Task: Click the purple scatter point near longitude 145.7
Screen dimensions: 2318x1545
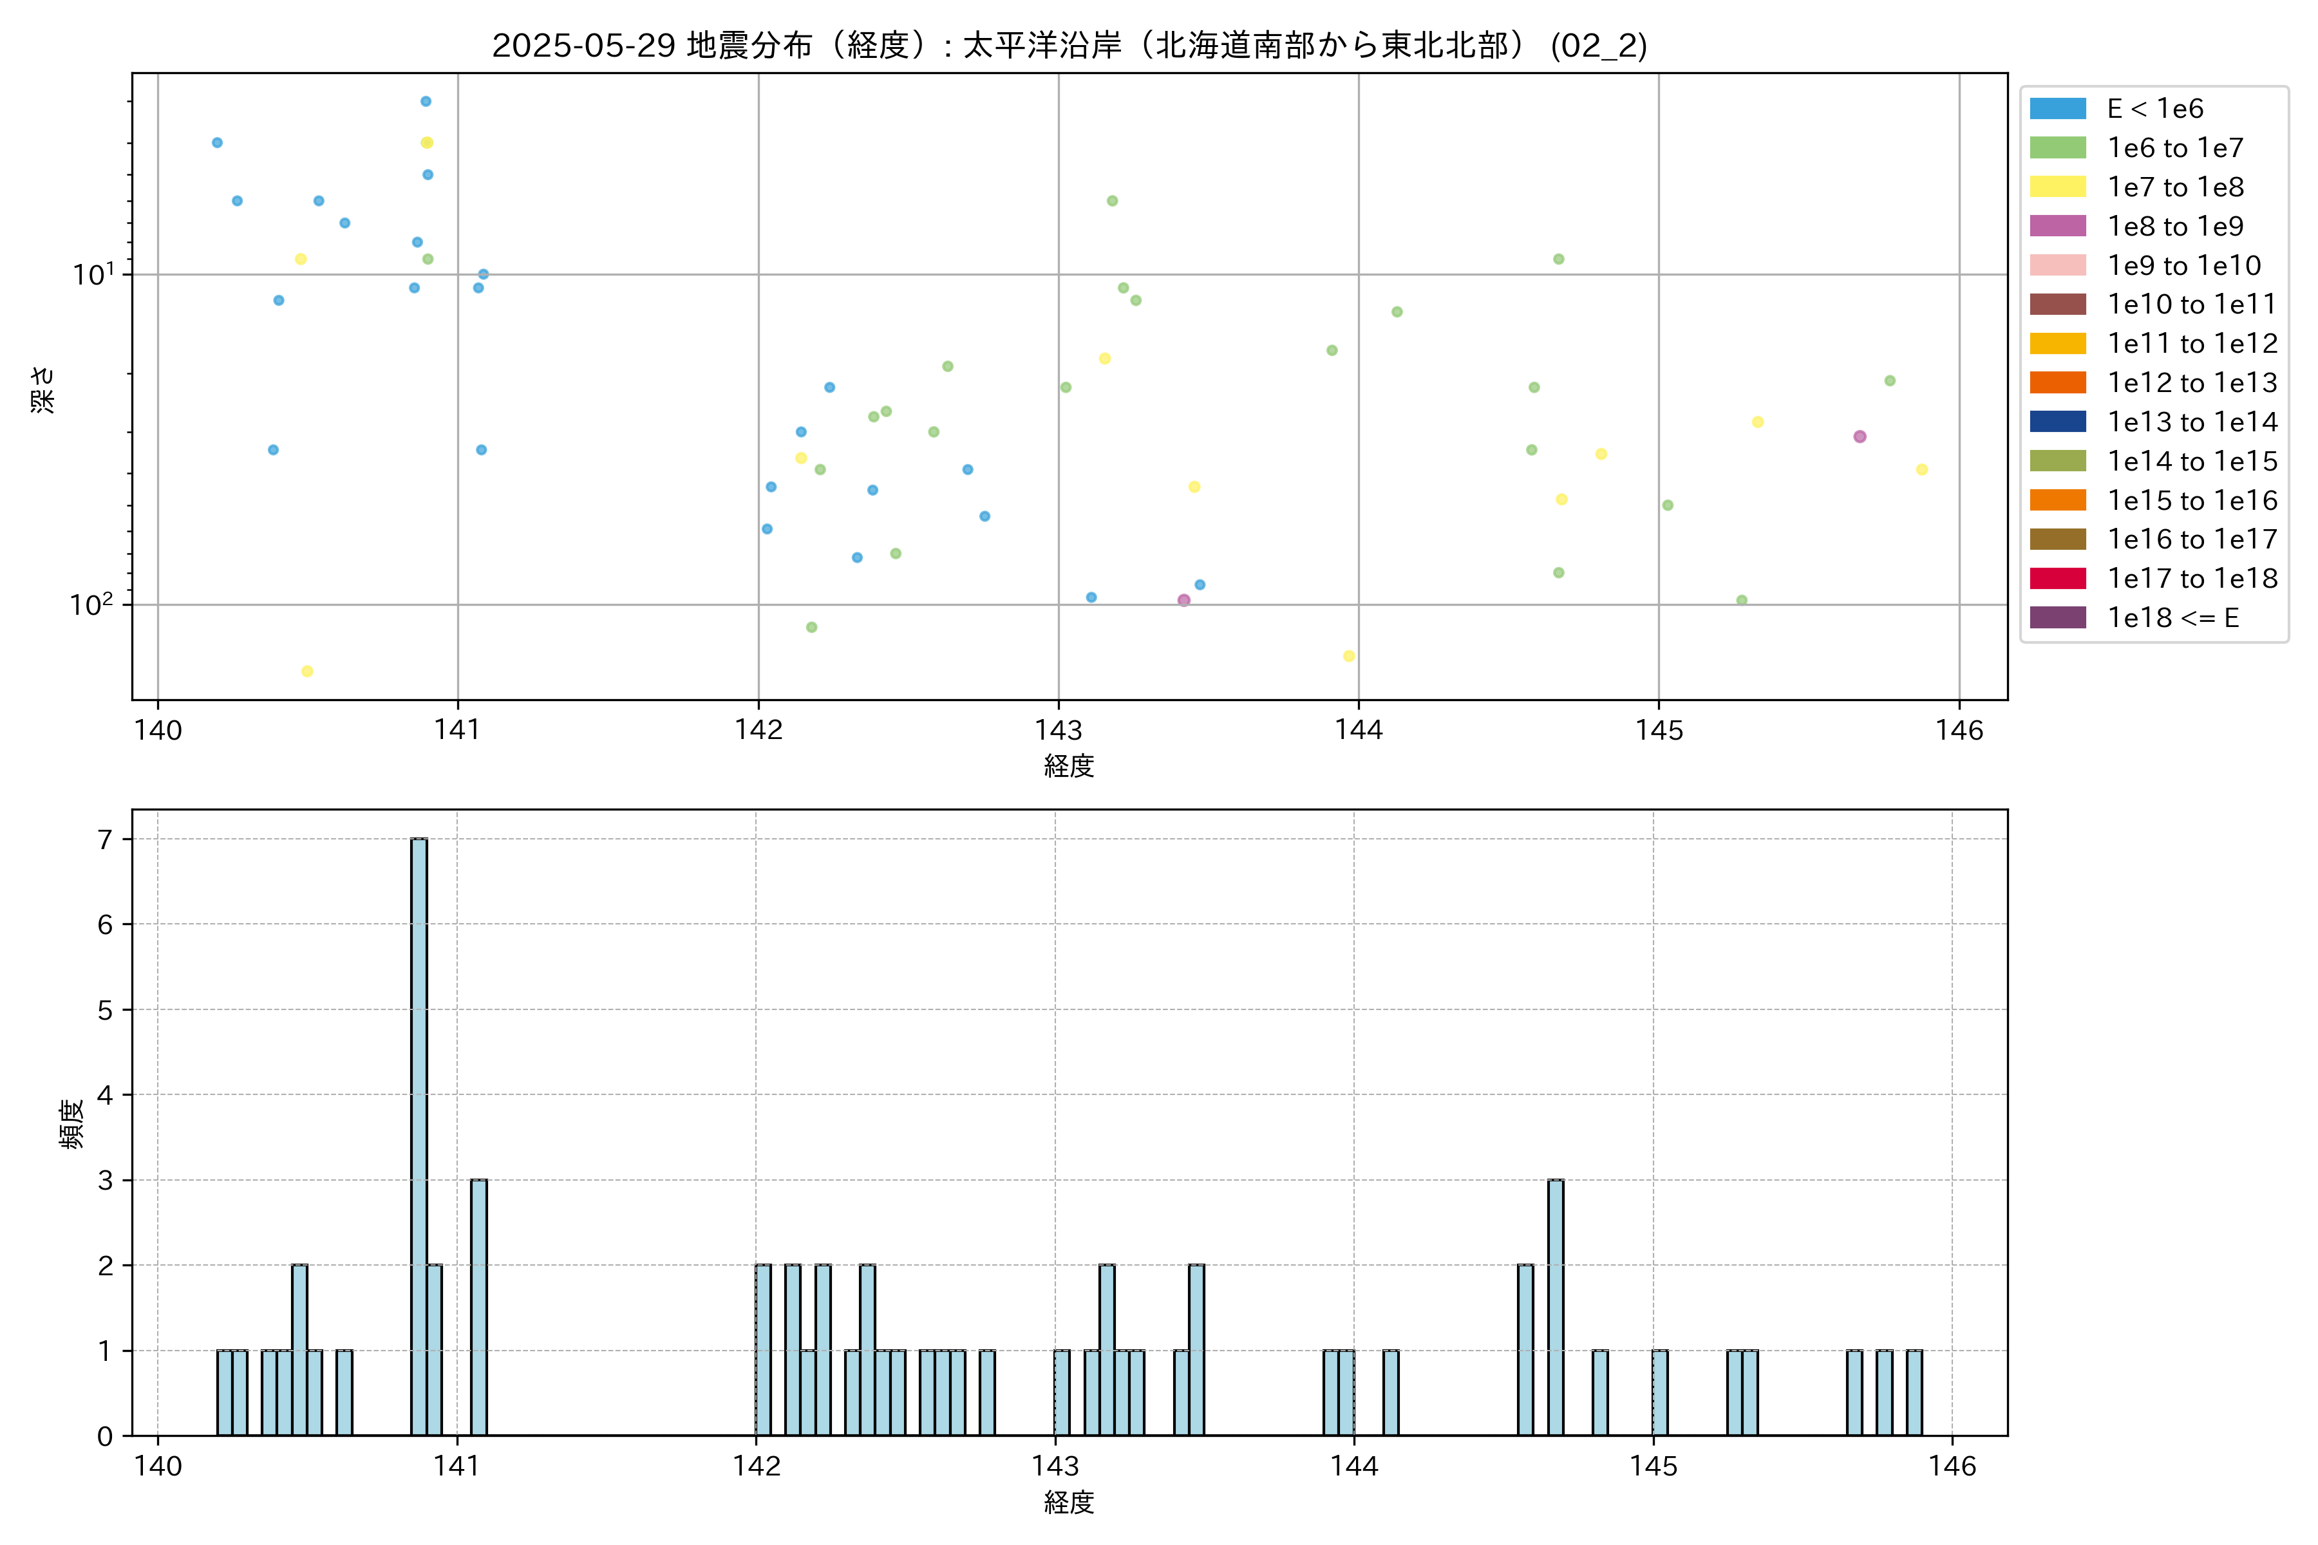Action: 1859,436
